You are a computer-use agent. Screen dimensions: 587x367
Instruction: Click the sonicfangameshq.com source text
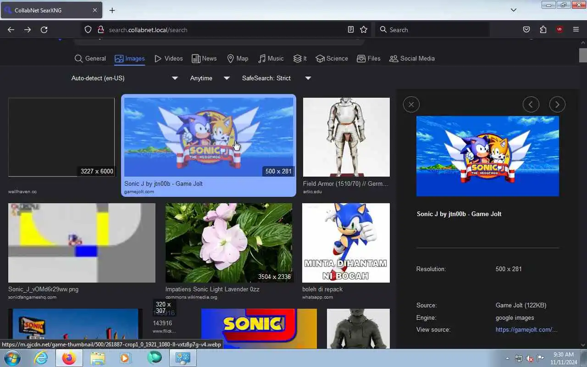pyautogui.click(x=32, y=297)
